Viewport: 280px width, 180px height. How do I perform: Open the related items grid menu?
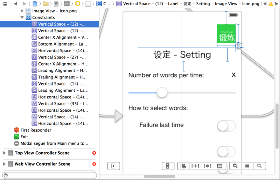5,4
